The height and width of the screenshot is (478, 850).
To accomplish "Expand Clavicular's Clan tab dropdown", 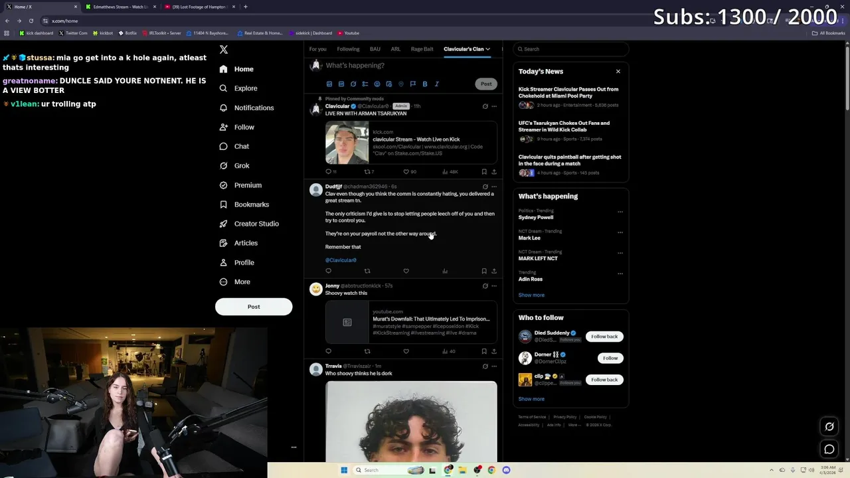I will click(x=487, y=49).
